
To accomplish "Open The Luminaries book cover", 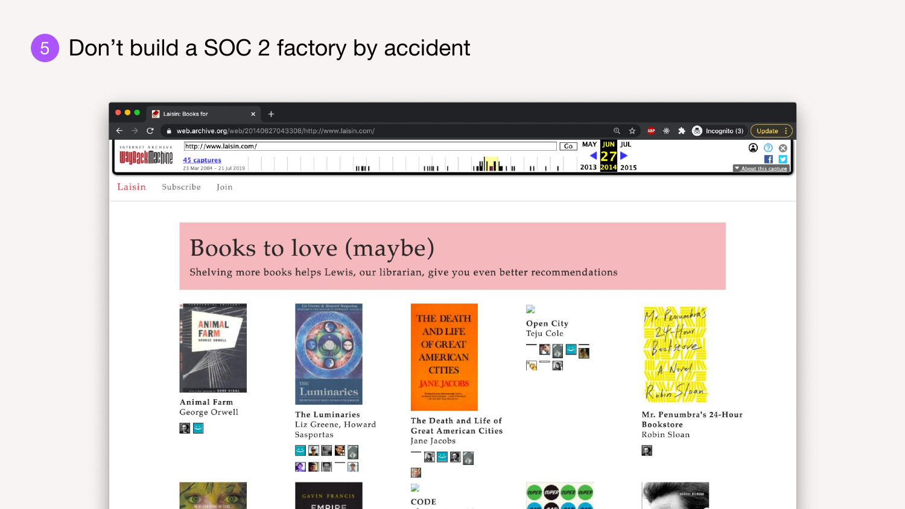I will pos(329,354).
